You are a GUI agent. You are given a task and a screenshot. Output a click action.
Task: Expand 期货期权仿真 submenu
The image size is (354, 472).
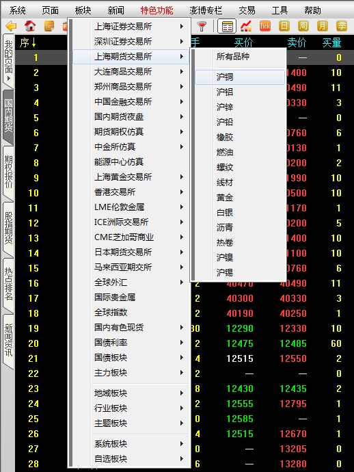coord(131,132)
